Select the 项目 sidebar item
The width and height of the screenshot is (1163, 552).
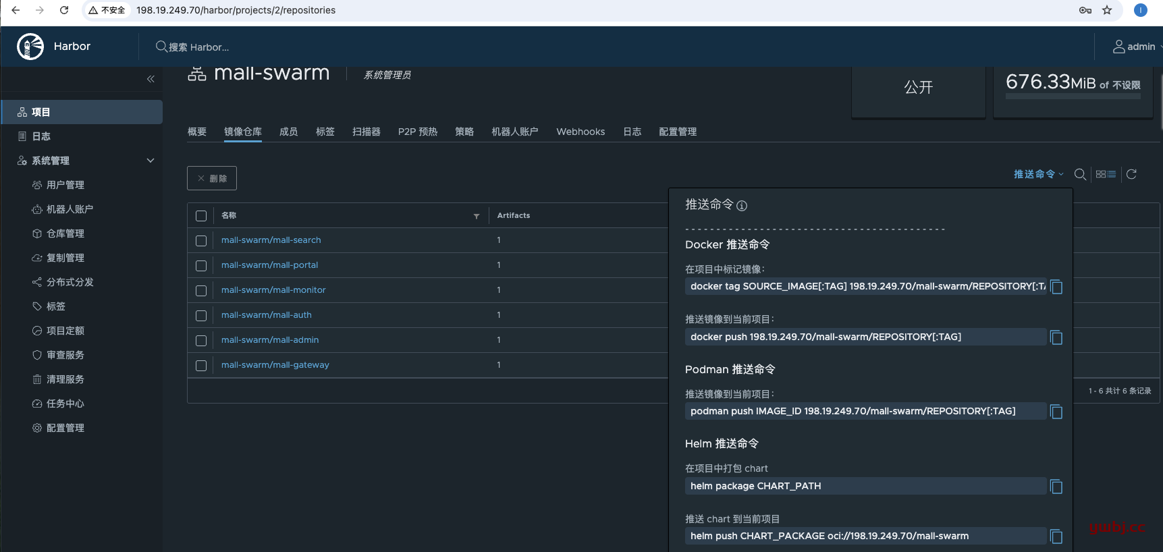82,112
